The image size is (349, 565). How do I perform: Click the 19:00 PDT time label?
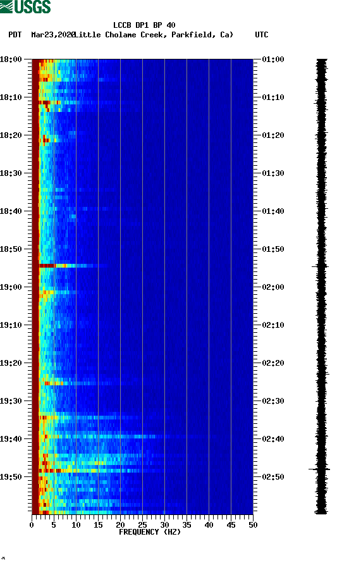coord(11,287)
